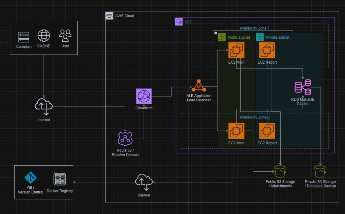This screenshot has width=345, height=214.
Task: Select the Public S3 Storage bucket icon
Action: [x=281, y=171]
